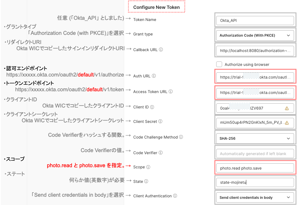The height and width of the screenshot is (205, 297).
Task: Click the info icon next to State
Action: pos(146,181)
